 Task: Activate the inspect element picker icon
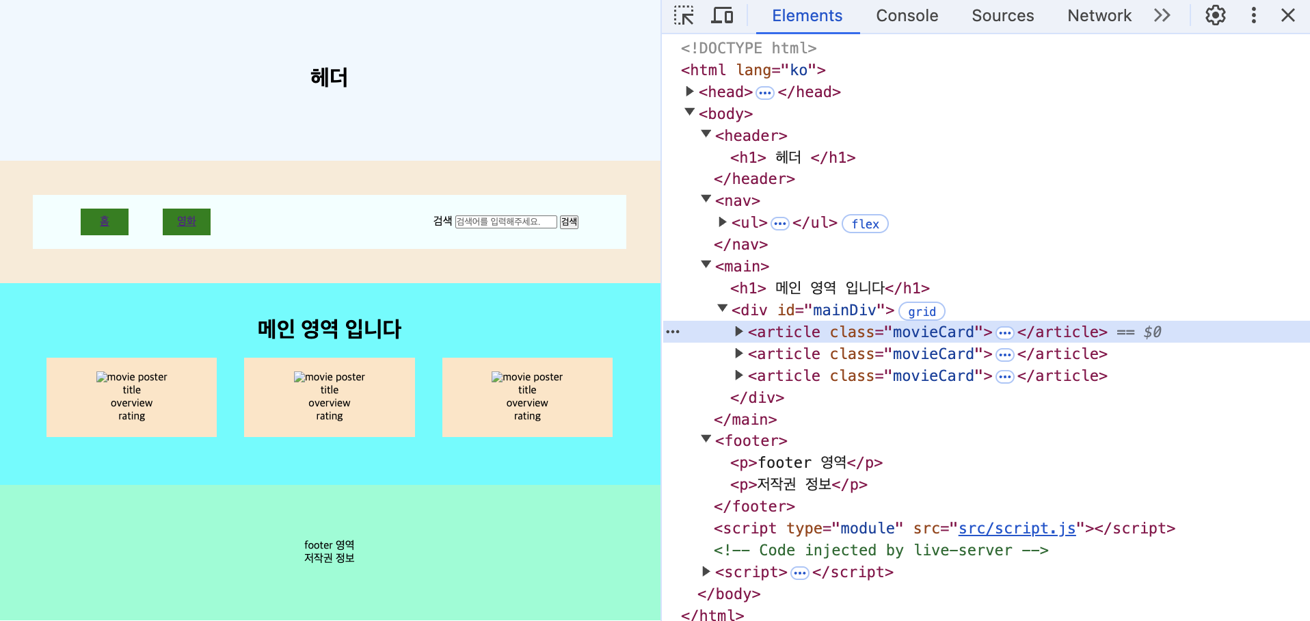[684, 15]
